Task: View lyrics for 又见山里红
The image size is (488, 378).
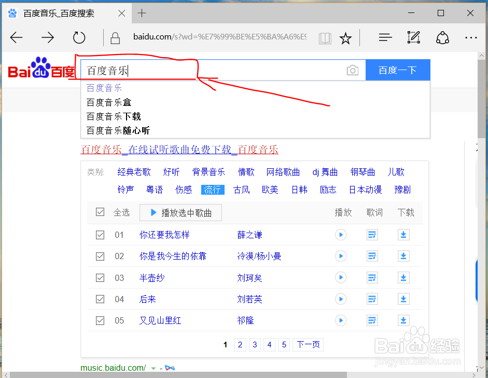Action: pyautogui.click(x=372, y=320)
